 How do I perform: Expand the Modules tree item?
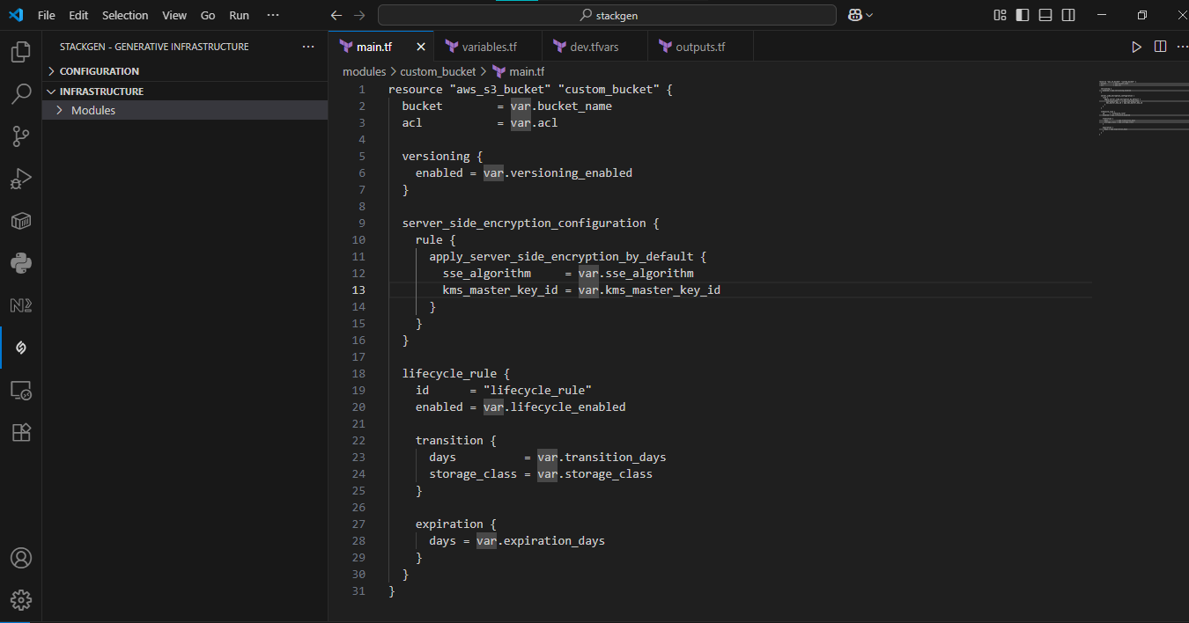click(x=93, y=110)
